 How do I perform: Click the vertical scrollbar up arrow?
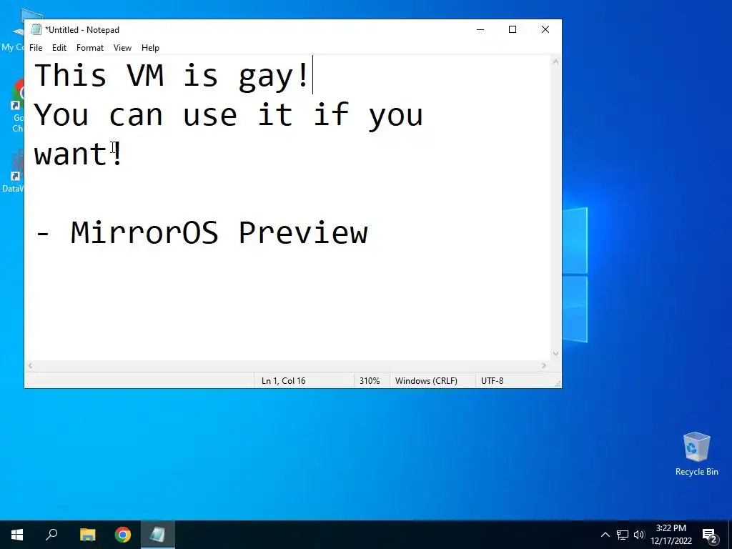(x=555, y=61)
